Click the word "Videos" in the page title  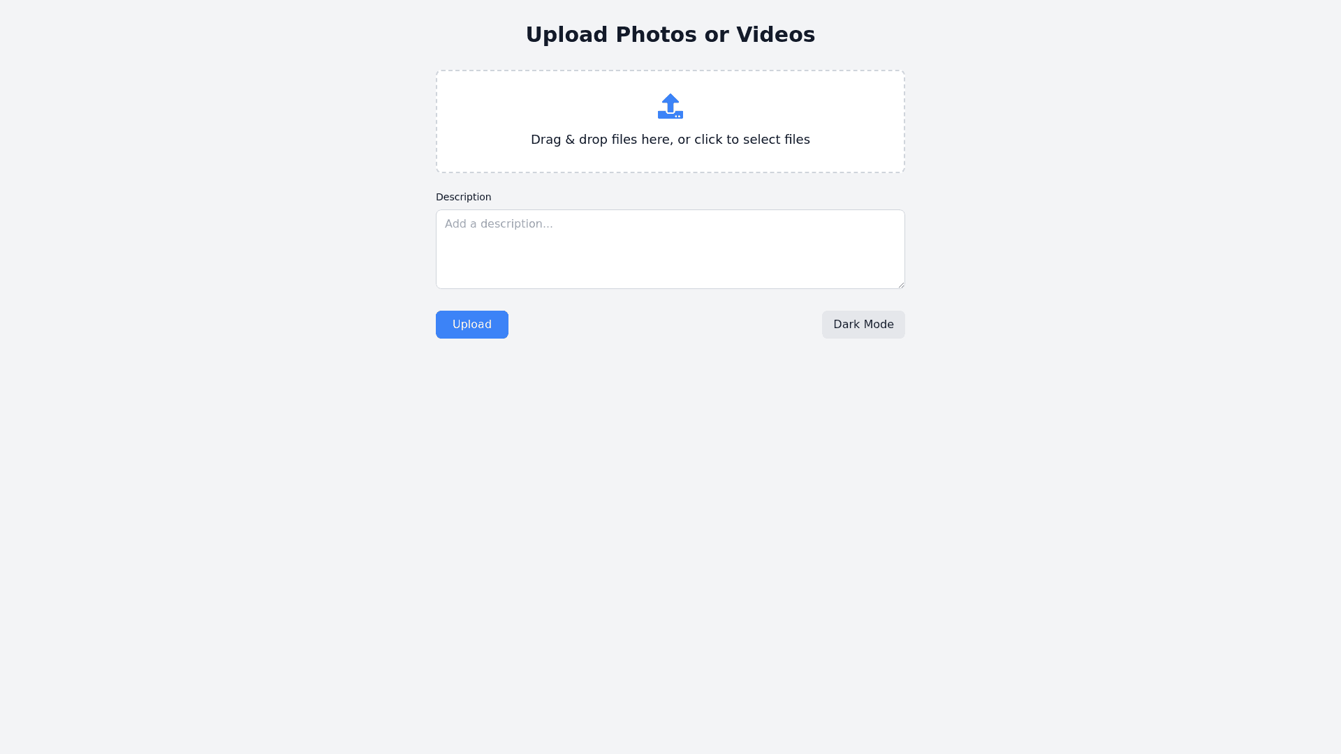click(775, 35)
